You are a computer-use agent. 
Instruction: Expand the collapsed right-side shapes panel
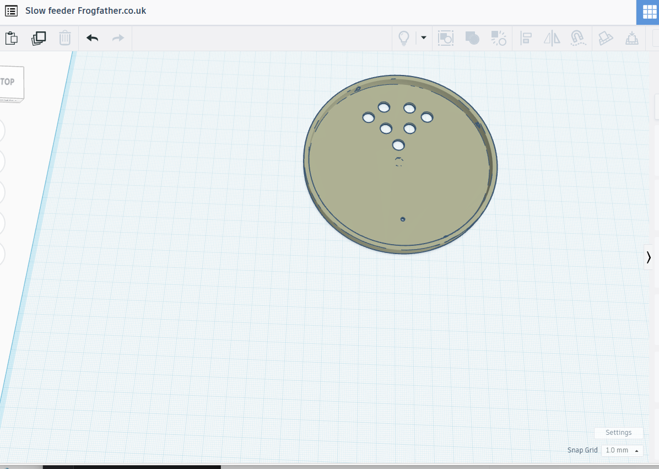click(649, 257)
